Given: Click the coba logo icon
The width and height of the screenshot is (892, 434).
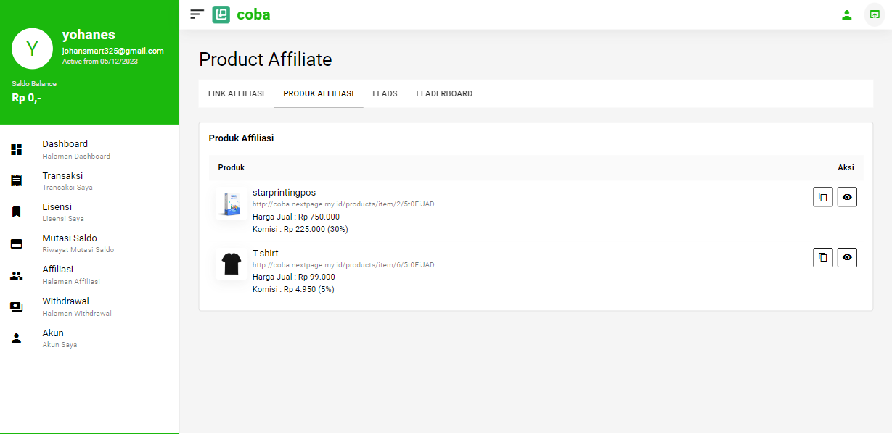Looking at the screenshot, I should [221, 14].
